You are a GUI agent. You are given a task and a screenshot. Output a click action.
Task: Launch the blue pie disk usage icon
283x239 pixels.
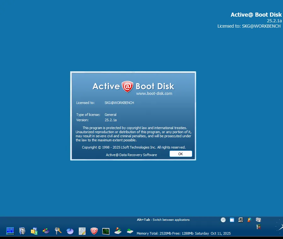(x=70, y=231)
